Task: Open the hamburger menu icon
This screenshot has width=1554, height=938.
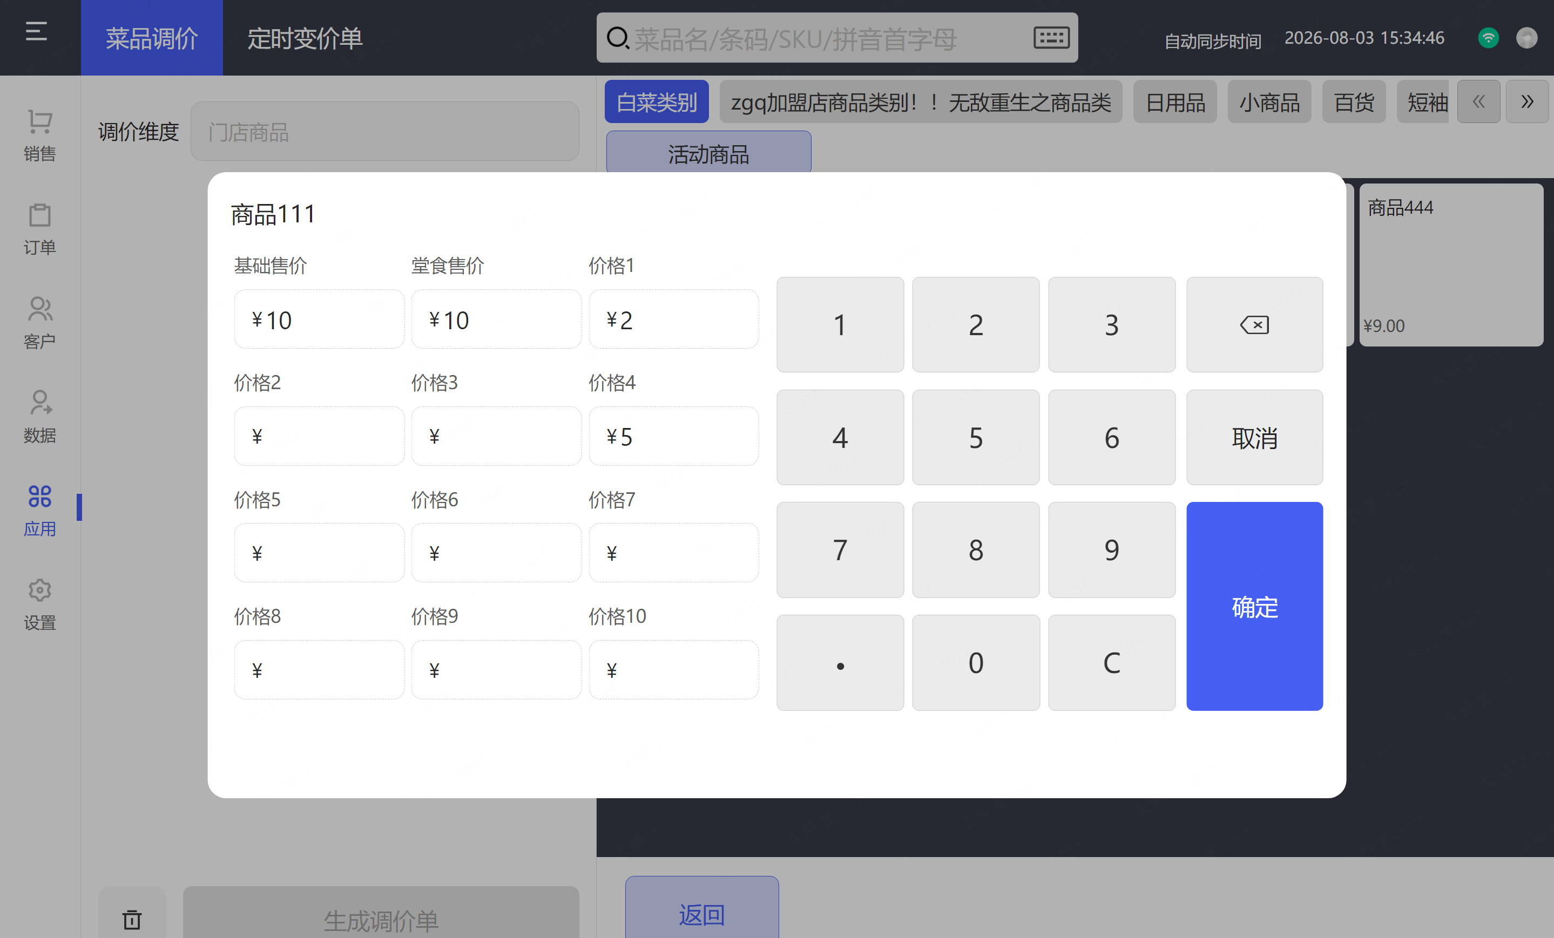Action: (36, 31)
